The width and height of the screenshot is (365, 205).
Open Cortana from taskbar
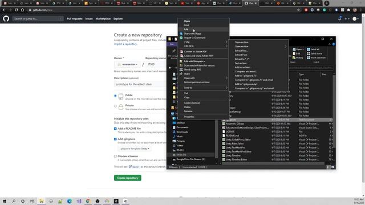point(23,201)
